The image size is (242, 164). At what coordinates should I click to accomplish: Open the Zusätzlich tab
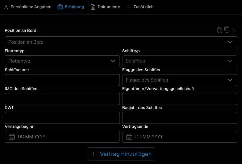(x=140, y=7)
